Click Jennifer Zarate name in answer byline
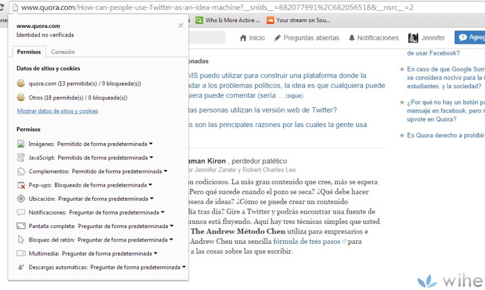 214,170
